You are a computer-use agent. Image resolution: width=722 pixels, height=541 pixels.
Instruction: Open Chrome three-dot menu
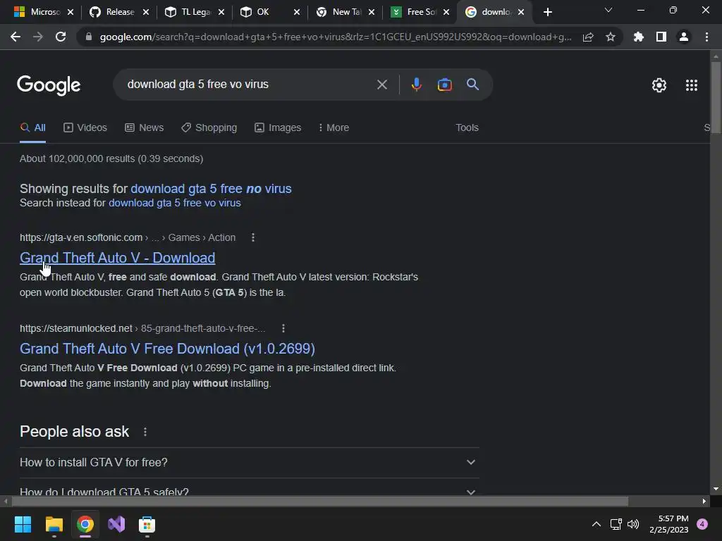click(706, 37)
